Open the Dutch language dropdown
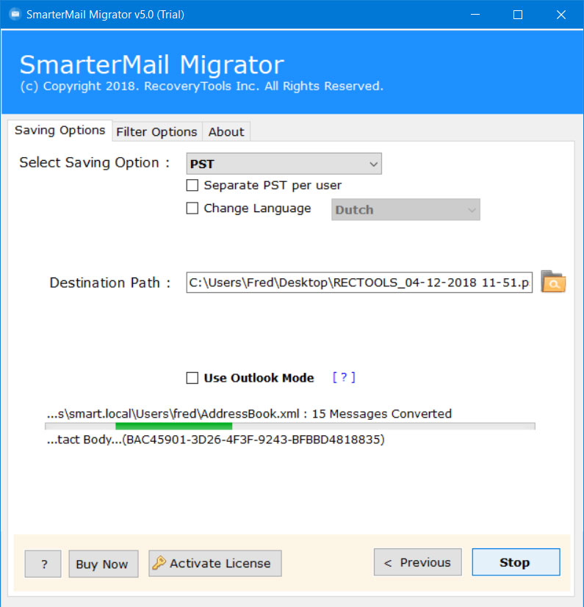This screenshot has width=584, height=607. [x=405, y=210]
